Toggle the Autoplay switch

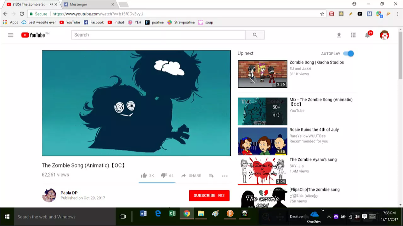point(349,54)
